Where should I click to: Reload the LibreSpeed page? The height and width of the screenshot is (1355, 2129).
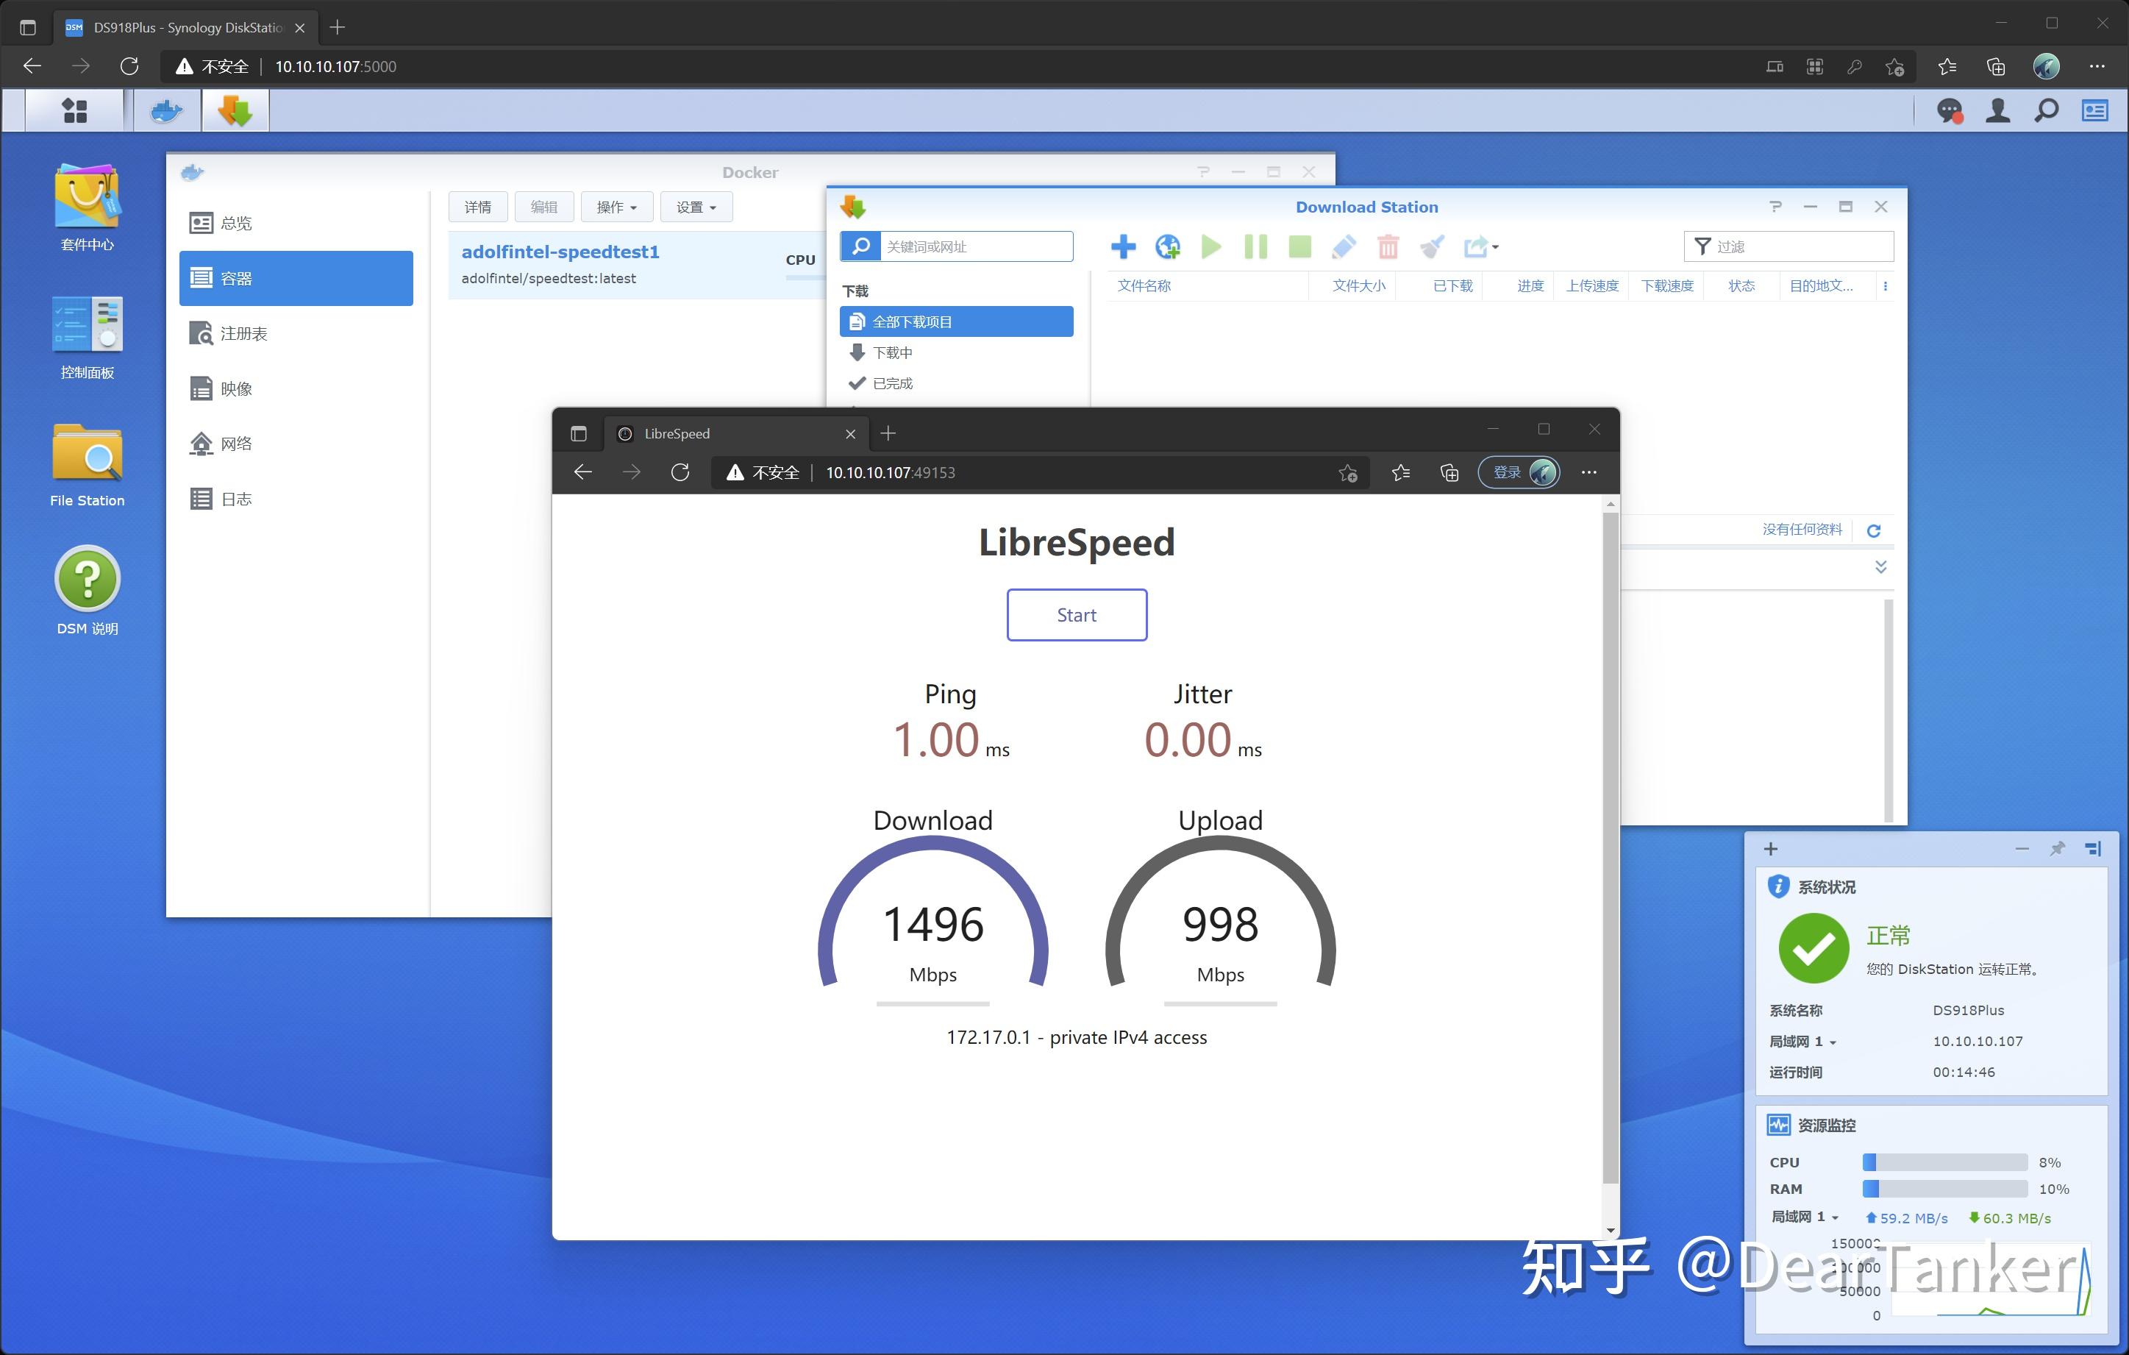click(680, 472)
